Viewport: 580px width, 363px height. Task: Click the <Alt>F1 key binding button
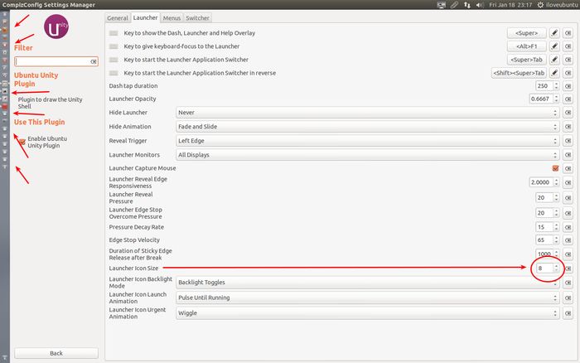tap(526, 46)
